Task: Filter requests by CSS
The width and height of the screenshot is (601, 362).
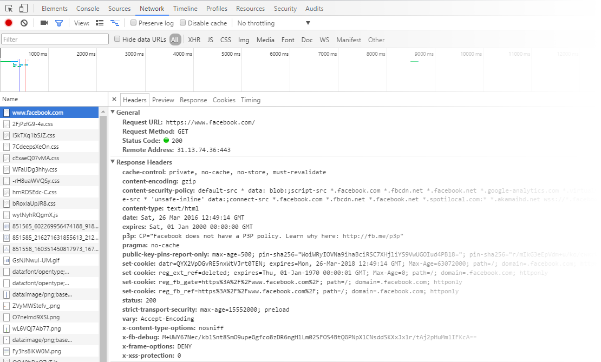Action: click(225, 40)
